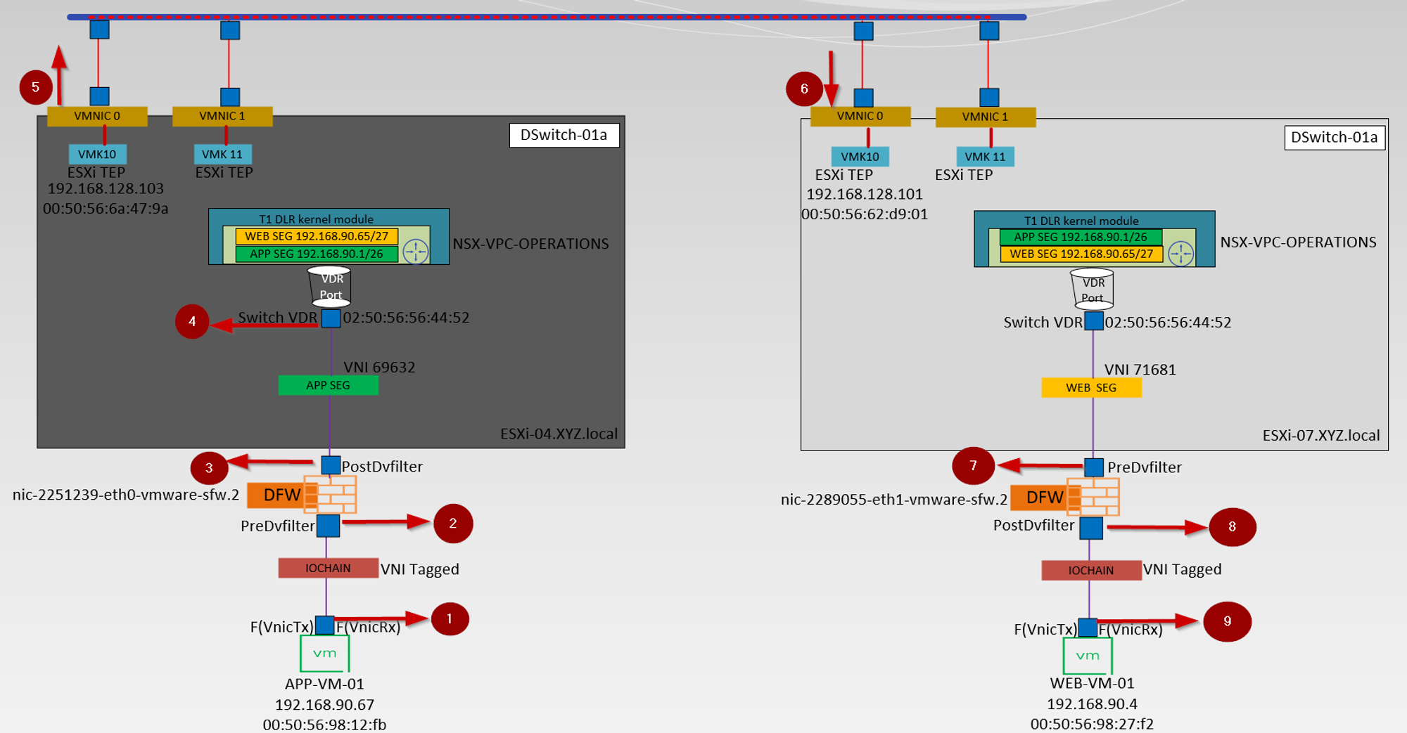
Task: Click the blue PostDvfilter port square near step 3
Action: click(x=331, y=465)
